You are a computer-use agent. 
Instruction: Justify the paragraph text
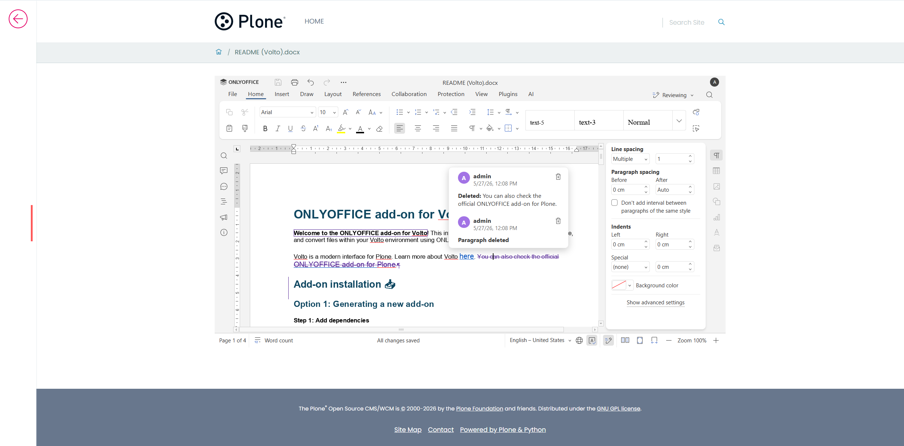[x=454, y=128]
